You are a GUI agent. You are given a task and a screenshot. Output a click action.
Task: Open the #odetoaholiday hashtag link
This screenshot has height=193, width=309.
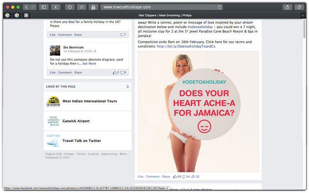(x=200, y=27)
